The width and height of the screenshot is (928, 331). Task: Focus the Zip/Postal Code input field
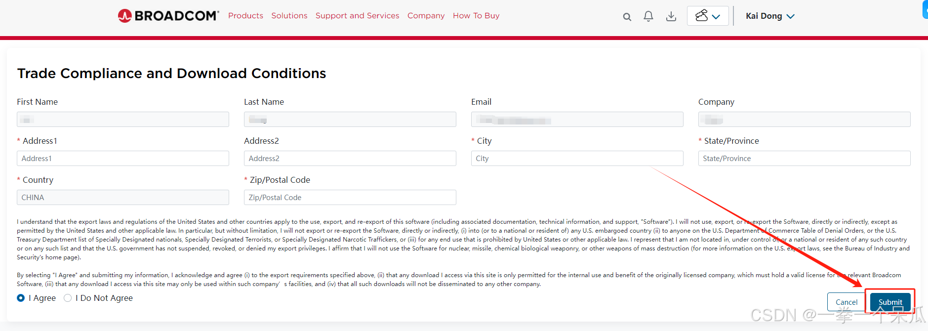point(350,198)
